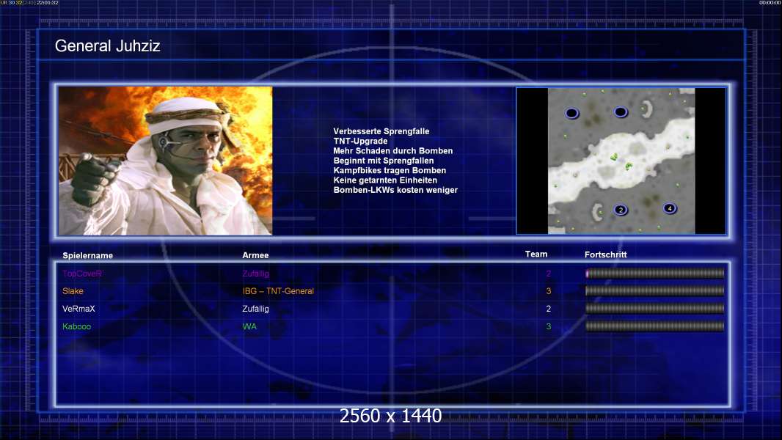Select player name 'VeRmaX'
782x440 pixels.
78,309
